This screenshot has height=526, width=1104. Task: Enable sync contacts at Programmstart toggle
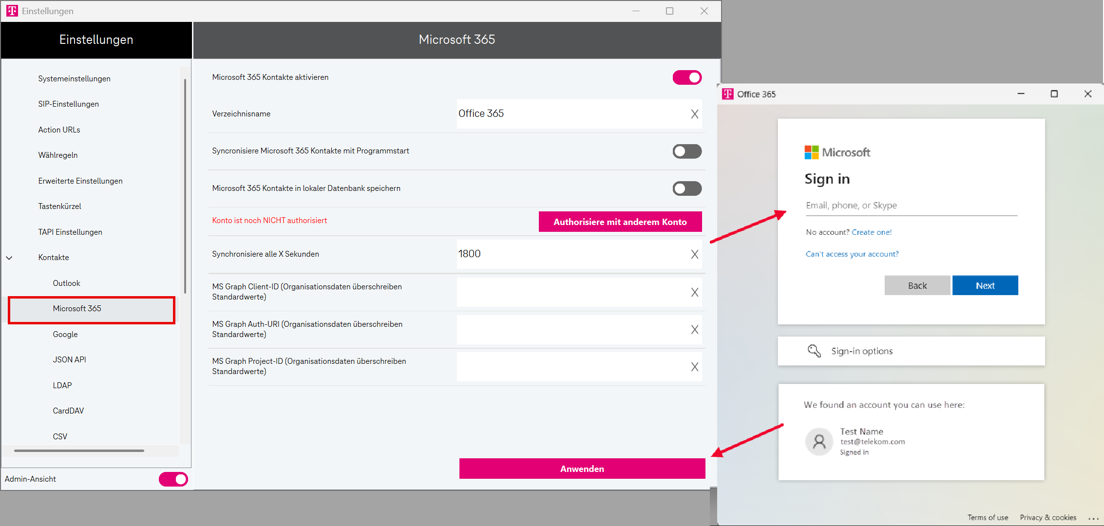[x=687, y=151]
